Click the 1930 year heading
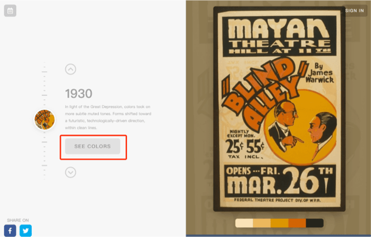This screenshot has width=371, height=237. point(78,93)
